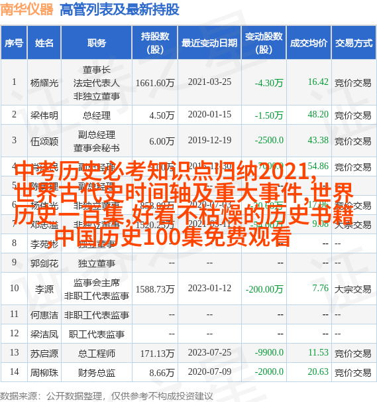The image size is (377, 402).
Task: Click 伍颂颖 in the name column
Action: (44, 141)
